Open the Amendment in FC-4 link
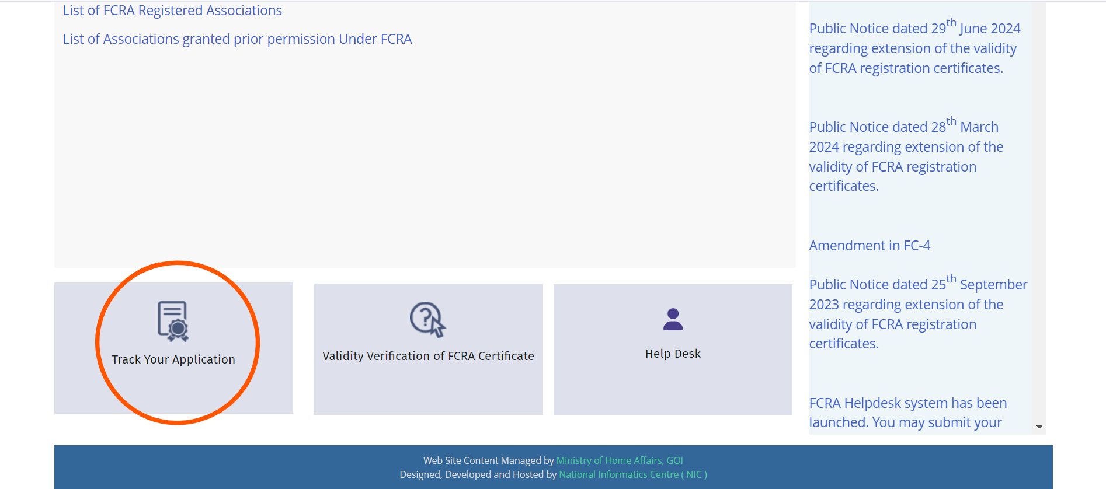Image resolution: width=1106 pixels, height=489 pixels. [870, 246]
